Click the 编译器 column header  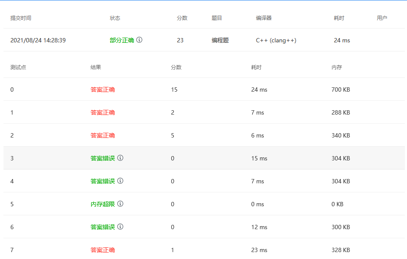264,18
